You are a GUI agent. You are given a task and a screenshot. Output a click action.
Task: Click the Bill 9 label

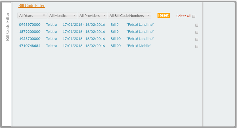click(115, 32)
